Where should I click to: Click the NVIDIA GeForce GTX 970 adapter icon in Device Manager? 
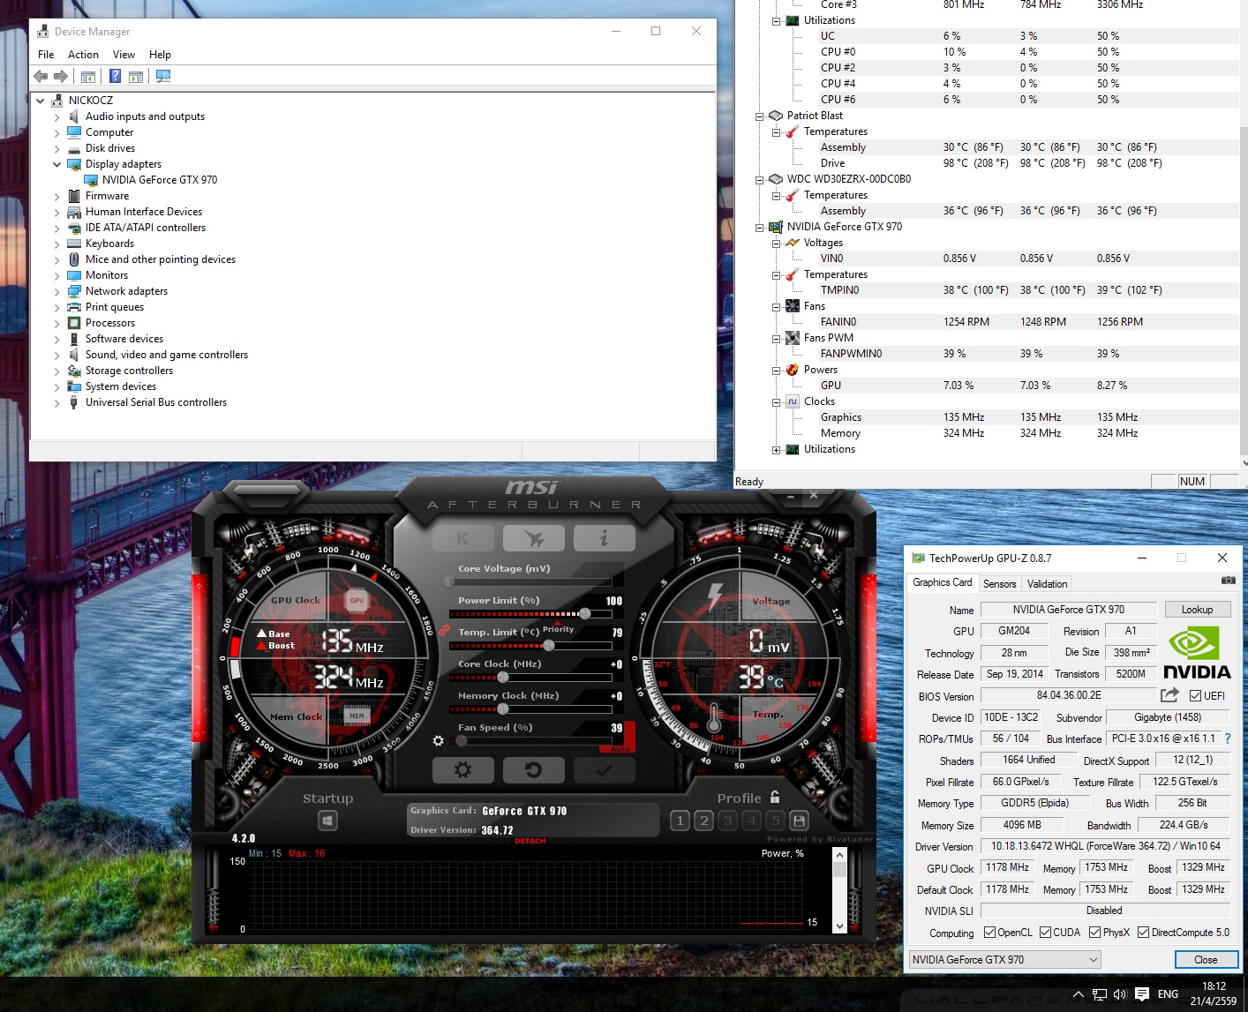tap(91, 180)
